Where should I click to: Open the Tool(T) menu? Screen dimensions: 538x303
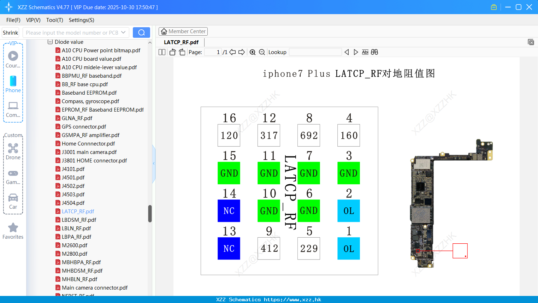pos(55,20)
